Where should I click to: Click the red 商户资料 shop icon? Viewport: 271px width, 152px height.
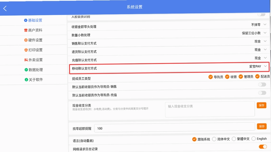click(26, 30)
